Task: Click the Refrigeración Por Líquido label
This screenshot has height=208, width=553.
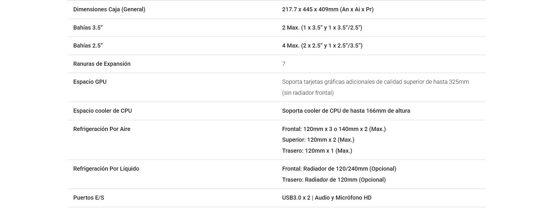Action: (106, 169)
